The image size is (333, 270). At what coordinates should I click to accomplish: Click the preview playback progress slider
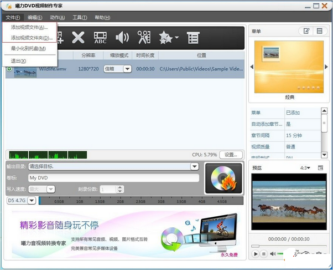click(x=289, y=246)
